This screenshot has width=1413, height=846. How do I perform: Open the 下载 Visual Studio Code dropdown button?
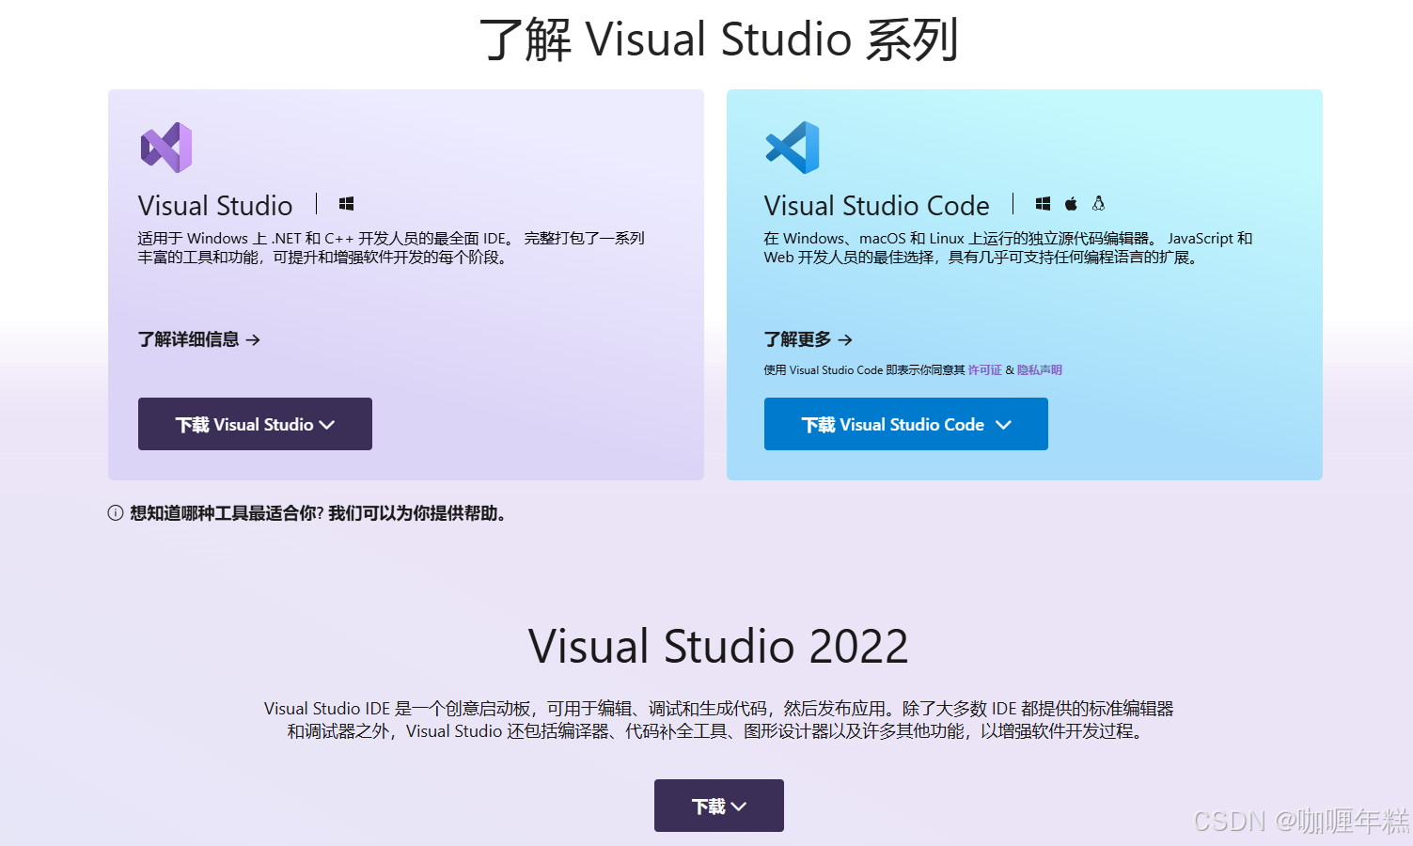tap(905, 424)
